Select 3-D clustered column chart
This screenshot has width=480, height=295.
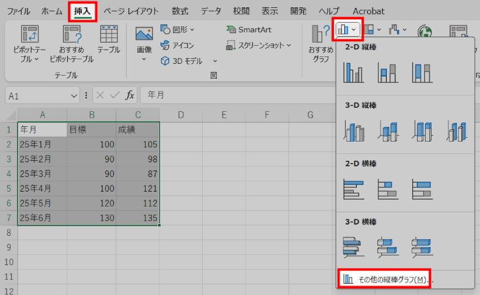354,131
